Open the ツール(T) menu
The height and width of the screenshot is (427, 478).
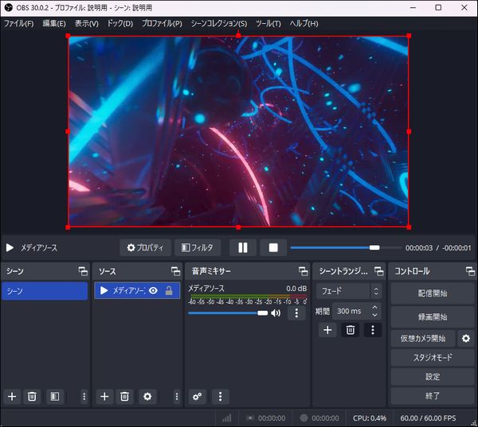[x=268, y=23]
